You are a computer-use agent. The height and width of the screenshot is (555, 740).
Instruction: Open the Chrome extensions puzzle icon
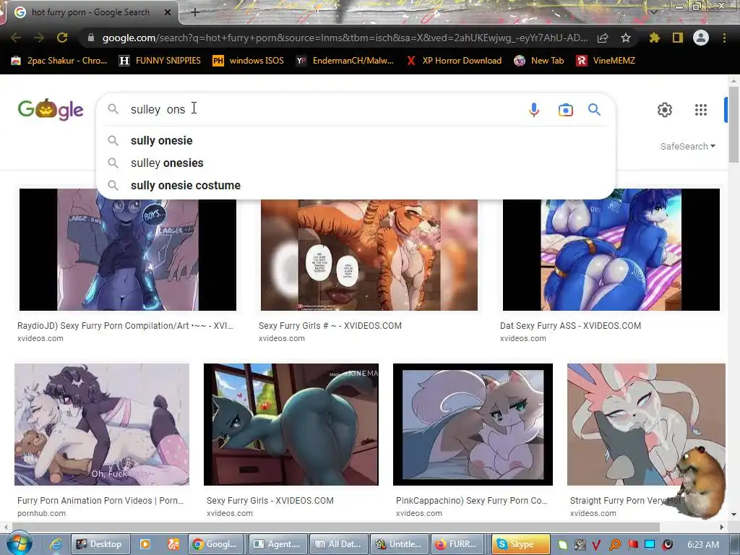point(654,38)
